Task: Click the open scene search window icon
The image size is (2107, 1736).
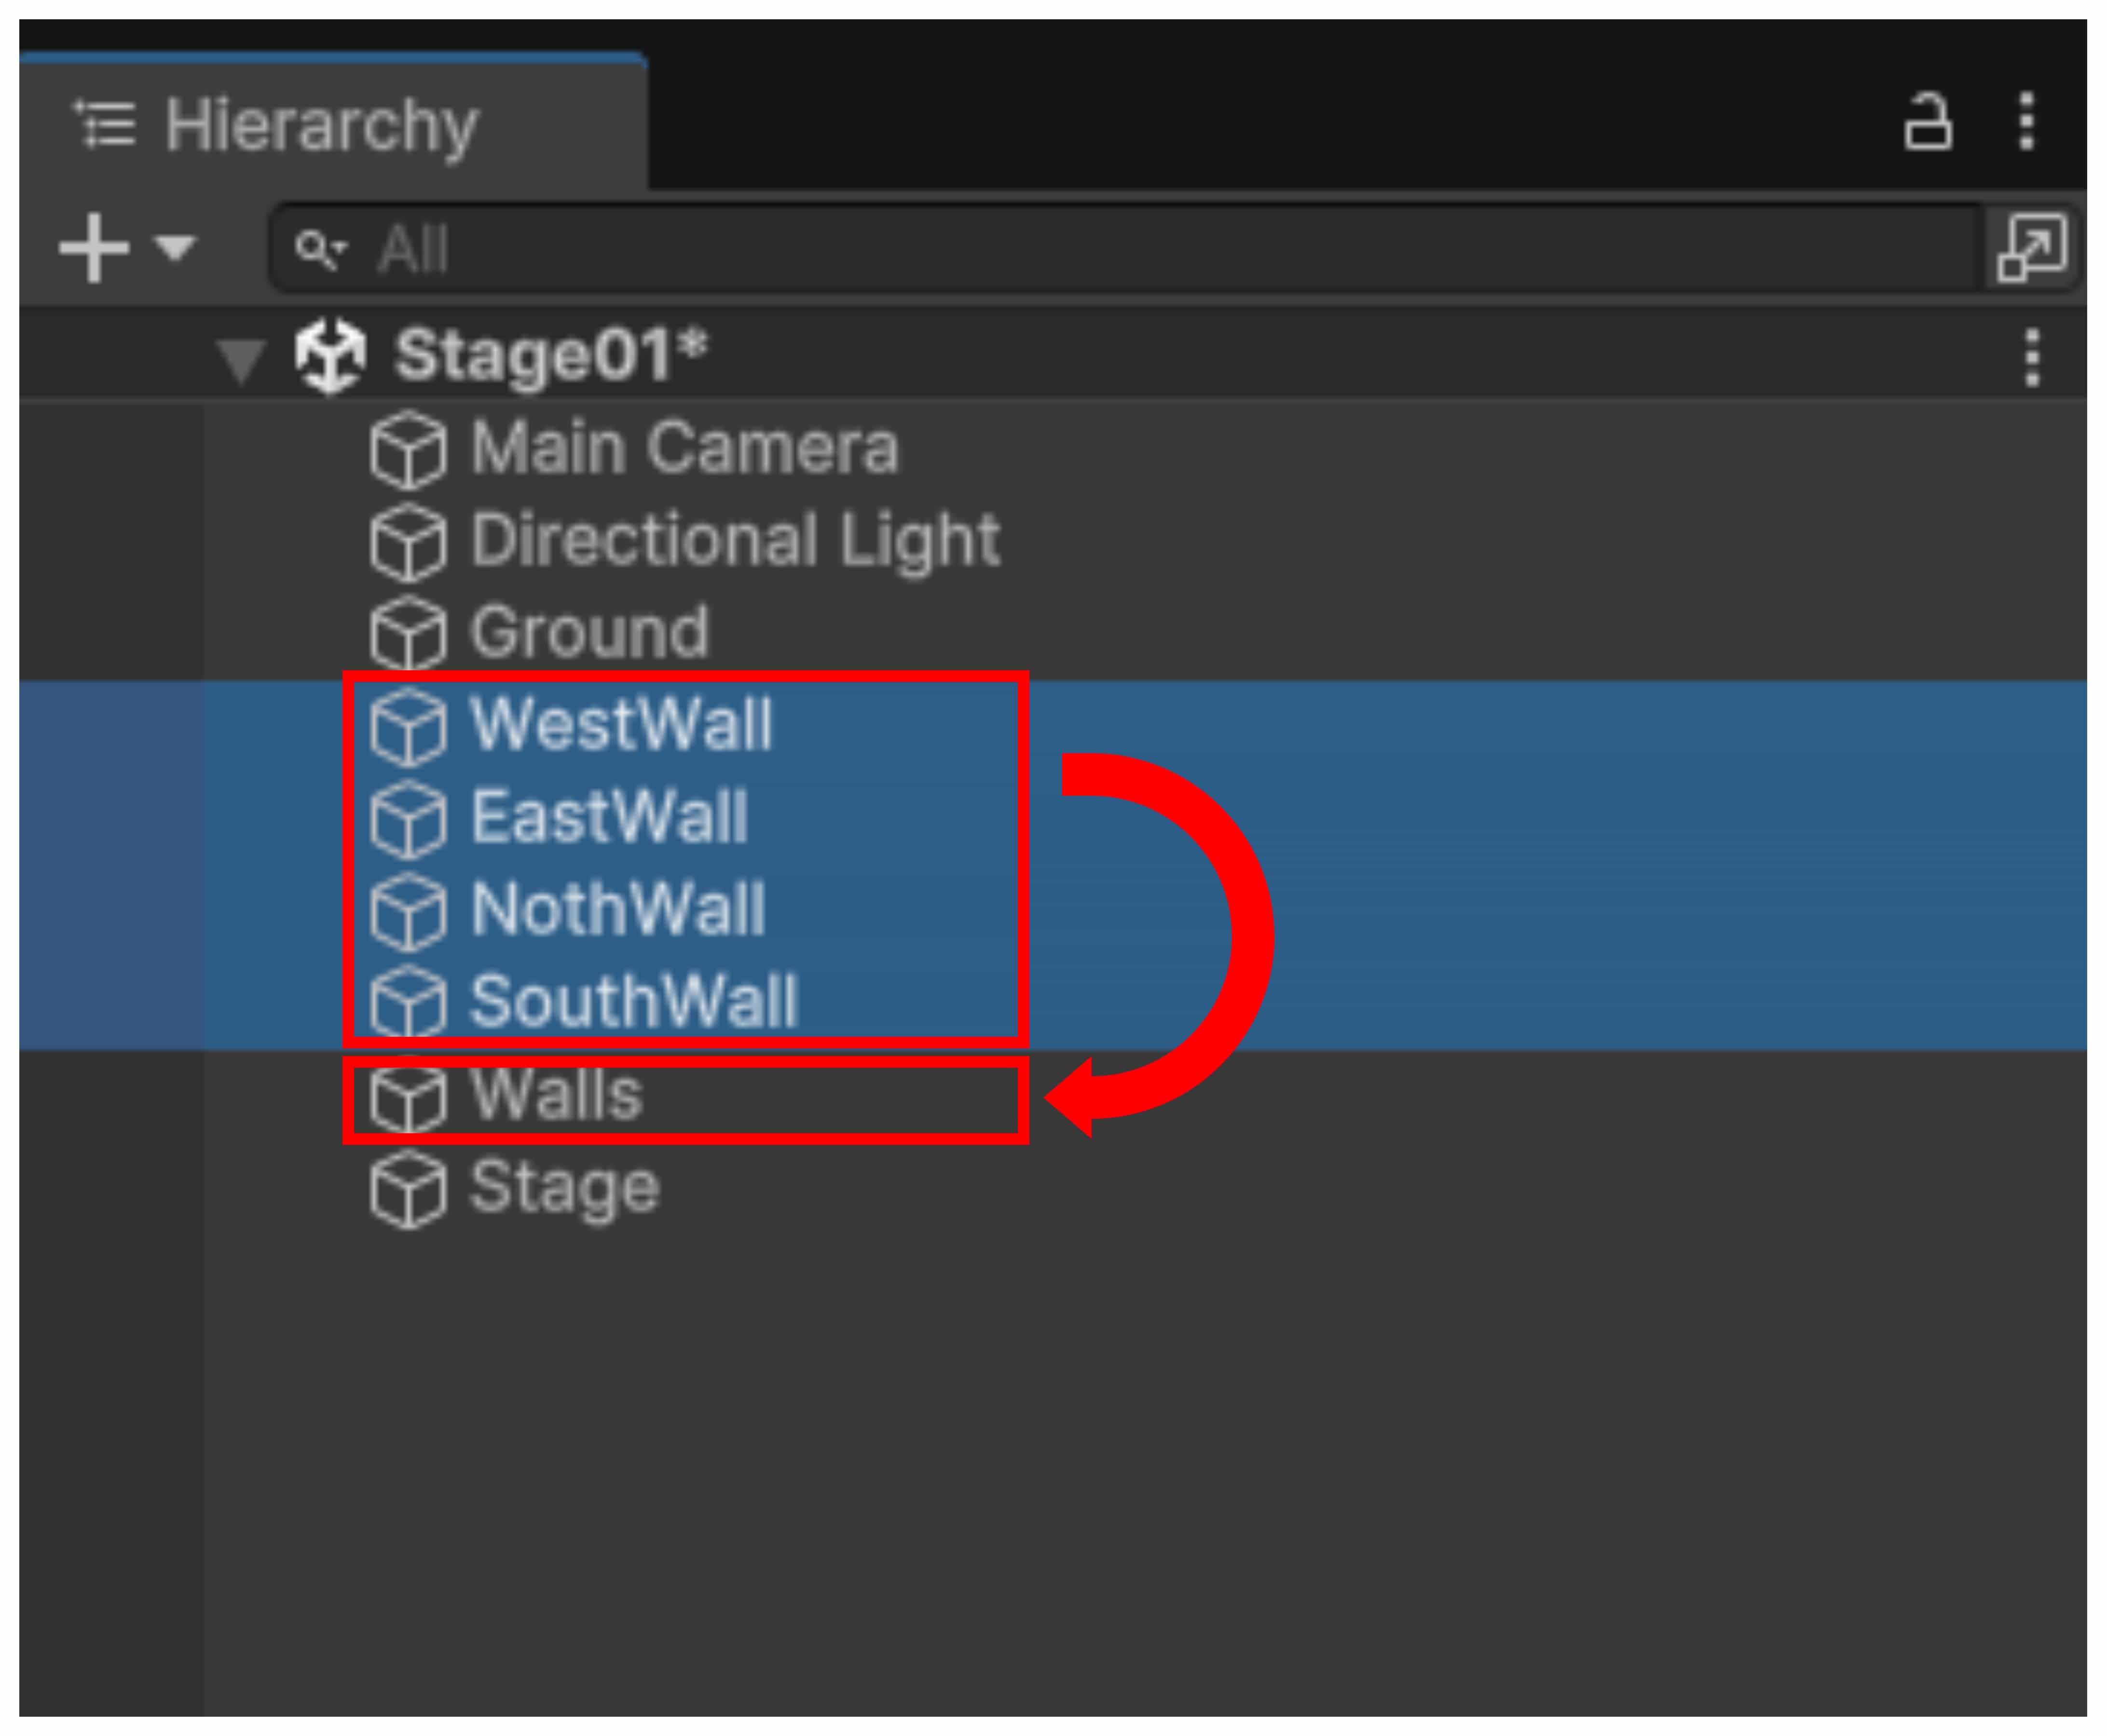Action: [x=2031, y=248]
